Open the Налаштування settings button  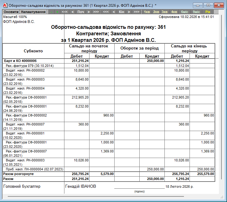click(x=33, y=12)
